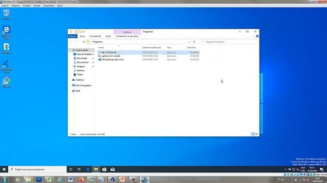Click the Windows taskbar search box
327x183 pixels.
tap(37, 169)
